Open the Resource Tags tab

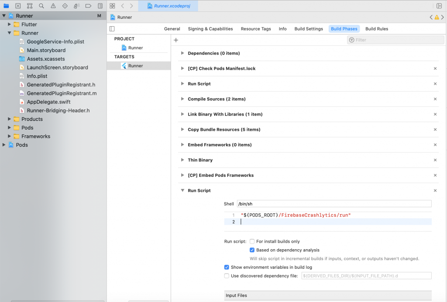click(256, 29)
